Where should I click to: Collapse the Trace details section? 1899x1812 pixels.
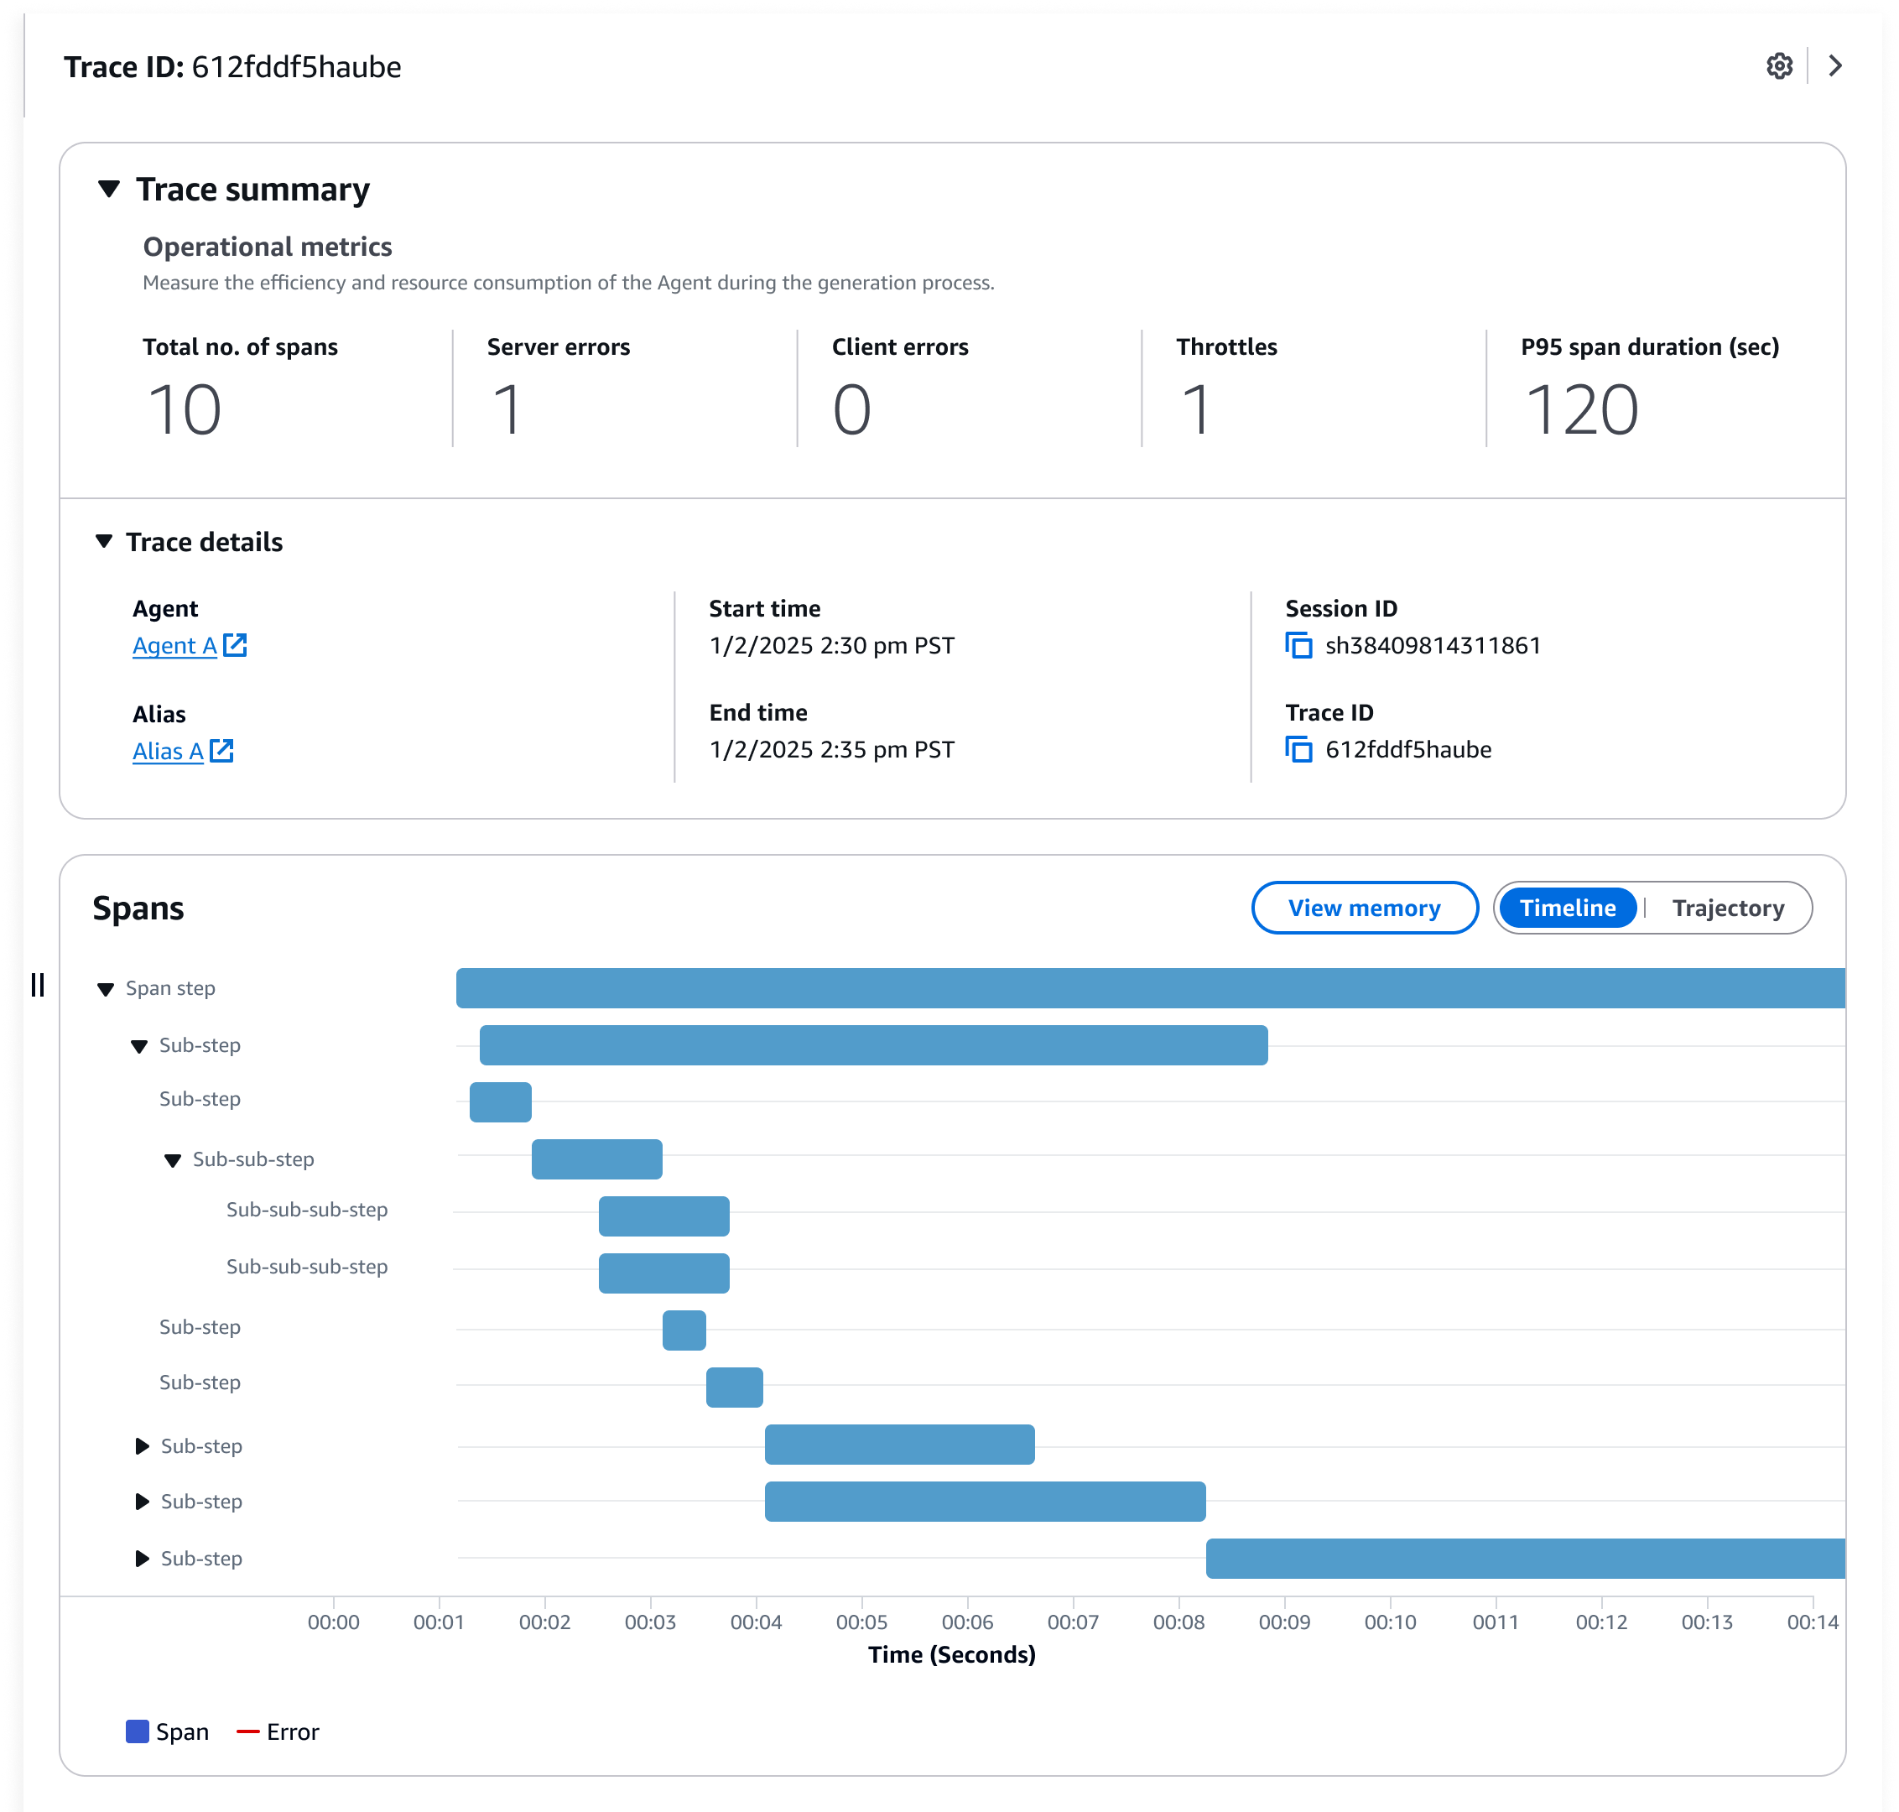[x=104, y=541]
